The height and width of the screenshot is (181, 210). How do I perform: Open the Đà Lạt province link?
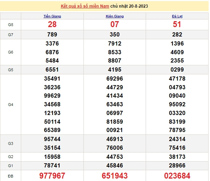[177, 16]
